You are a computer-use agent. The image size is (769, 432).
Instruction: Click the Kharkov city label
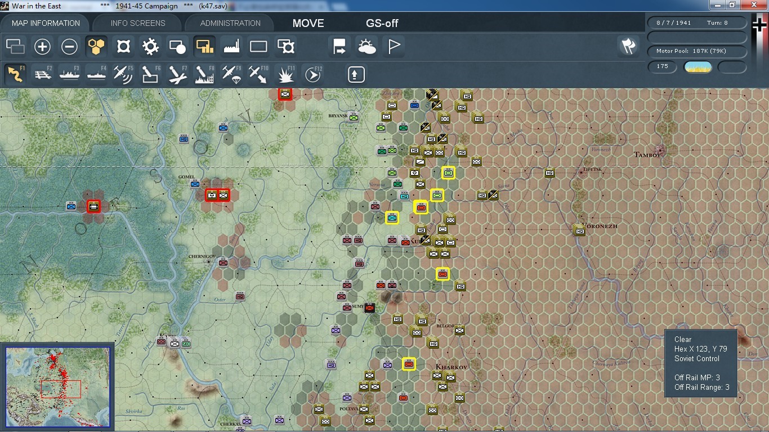[451, 367]
